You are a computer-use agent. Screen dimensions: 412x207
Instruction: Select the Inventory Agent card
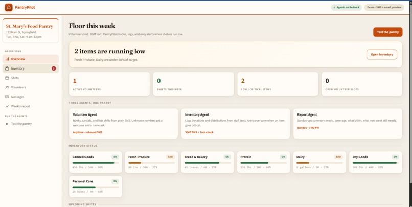click(236, 124)
